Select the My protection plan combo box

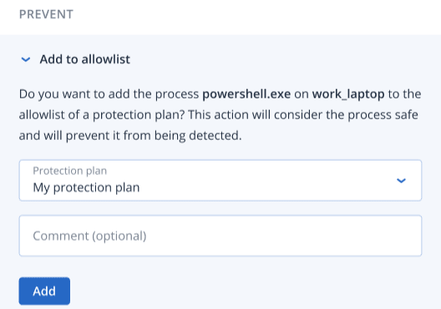[x=220, y=180]
